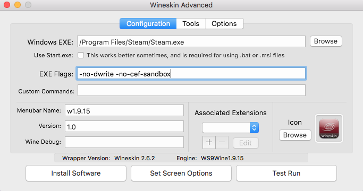This screenshot has width=363, height=191.
Task: Open the Associated Extensions dropdown arrows
Action: (x=254, y=128)
